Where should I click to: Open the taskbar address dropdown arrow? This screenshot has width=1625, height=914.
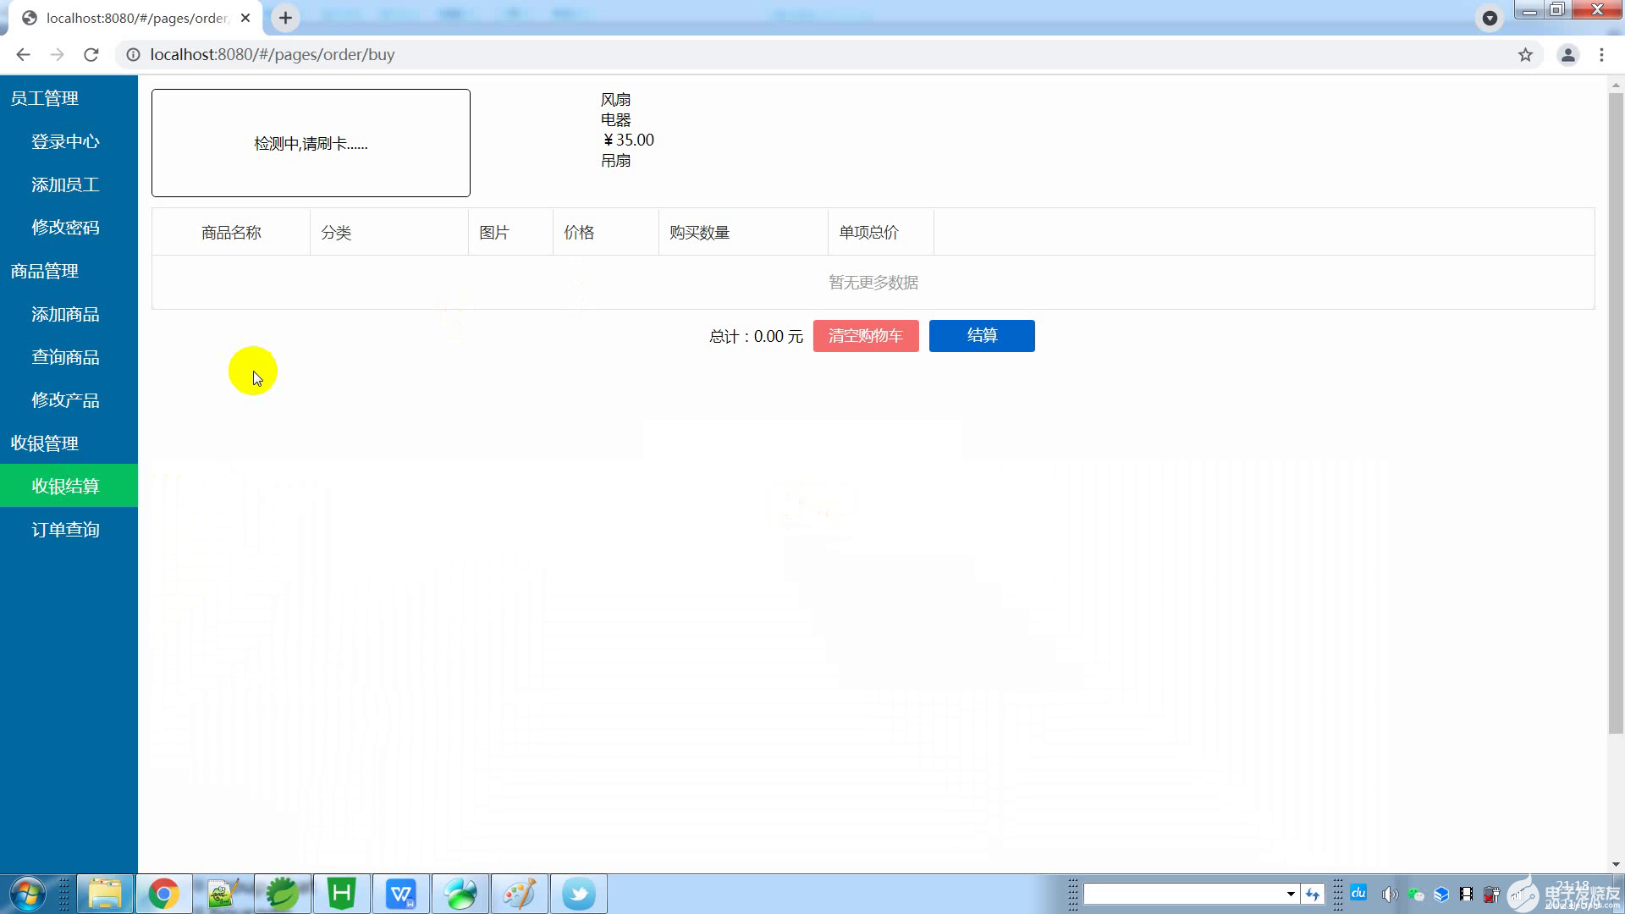pos(1290,895)
